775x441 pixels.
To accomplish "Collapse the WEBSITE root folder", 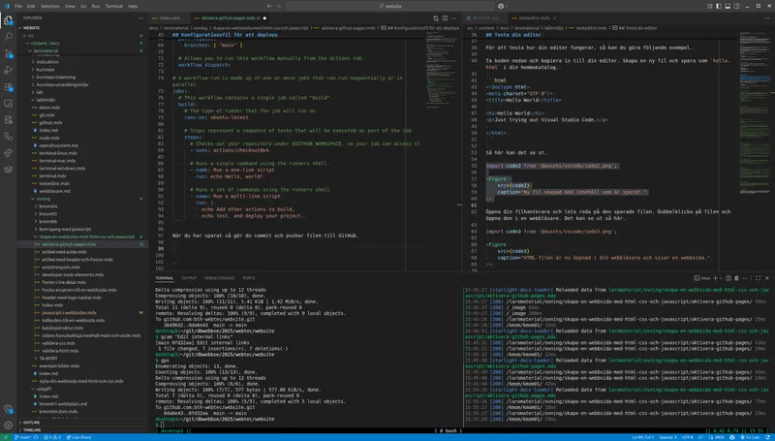I will (82, 28).
